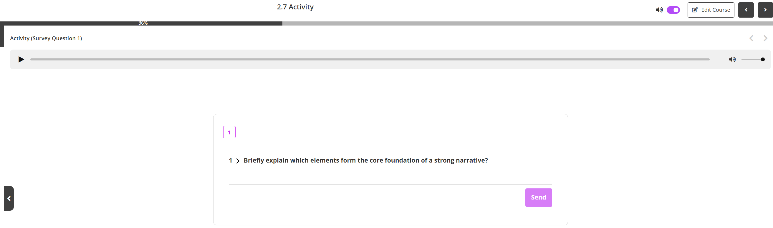The height and width of the screenshot is (228, 773).
Task: Go to previous lesson with dark arrow
Action: 746,10
